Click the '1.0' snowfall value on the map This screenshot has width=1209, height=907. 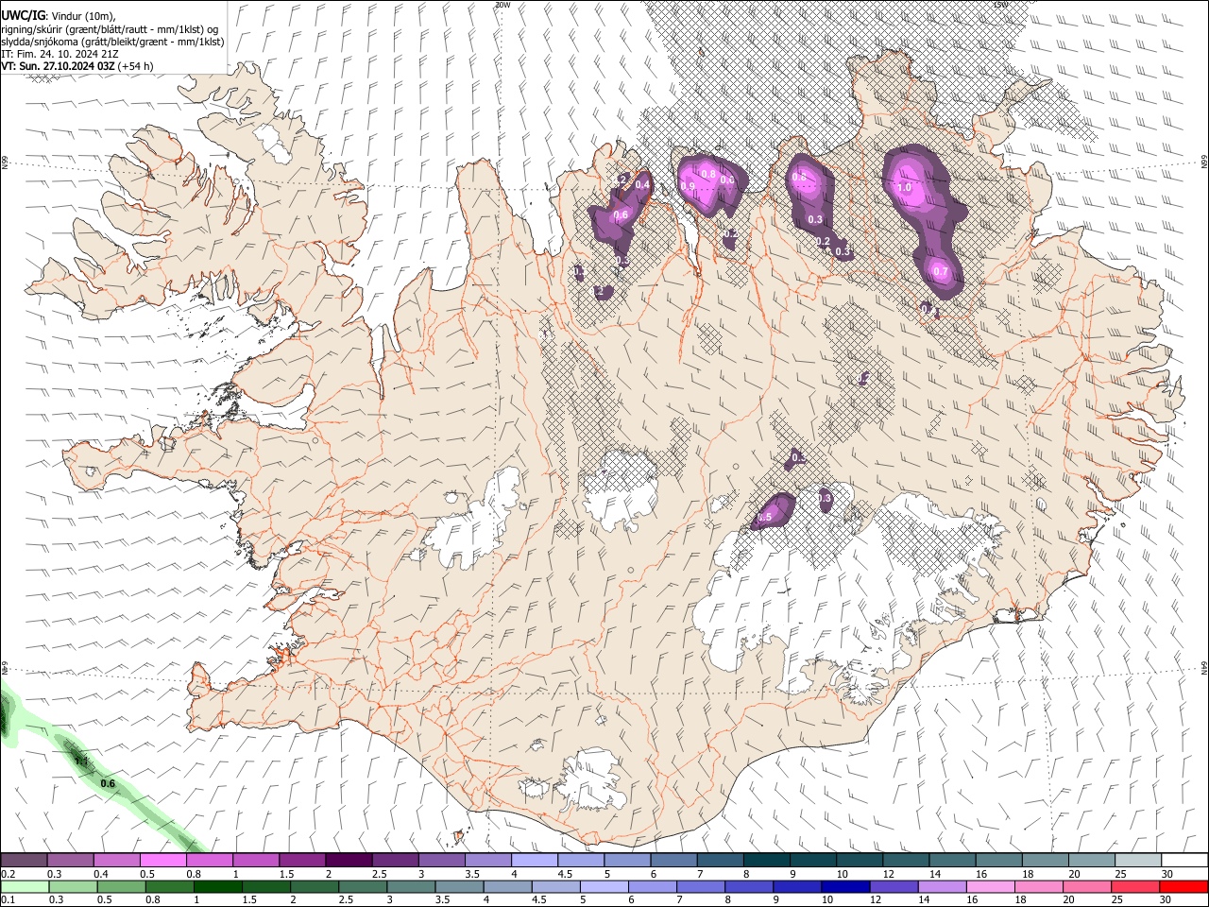point(904,188)
